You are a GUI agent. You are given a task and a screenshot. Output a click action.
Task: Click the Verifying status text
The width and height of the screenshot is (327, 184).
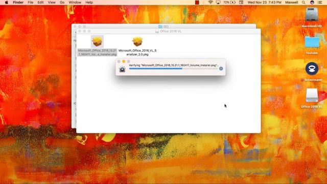click(174, 65)
